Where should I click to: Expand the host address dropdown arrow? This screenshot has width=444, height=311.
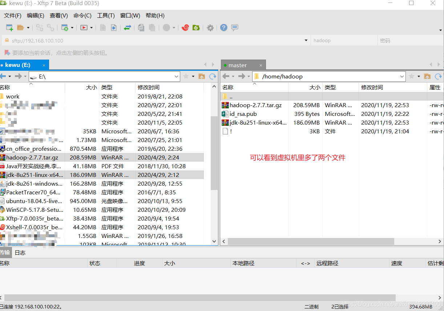pyautogui.click(x=306, y=41)
